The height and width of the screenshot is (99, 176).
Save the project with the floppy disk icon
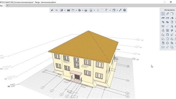pos(73,10)
